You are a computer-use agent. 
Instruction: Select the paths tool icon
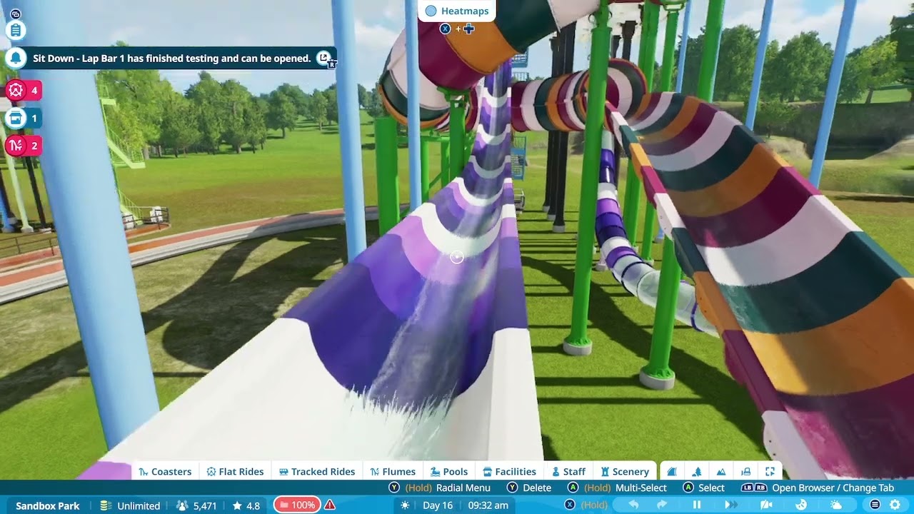tap(672, 471)
